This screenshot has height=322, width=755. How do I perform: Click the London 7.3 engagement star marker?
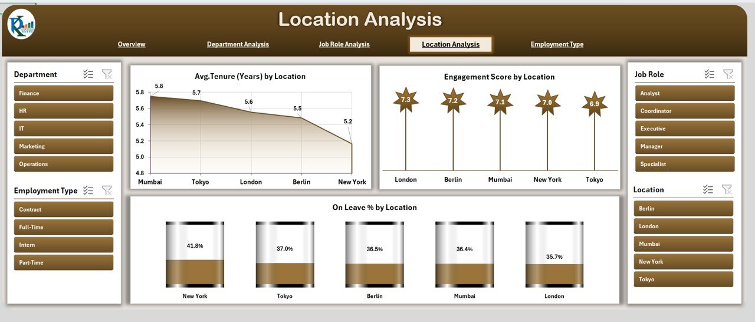click(x=405, y=100)
